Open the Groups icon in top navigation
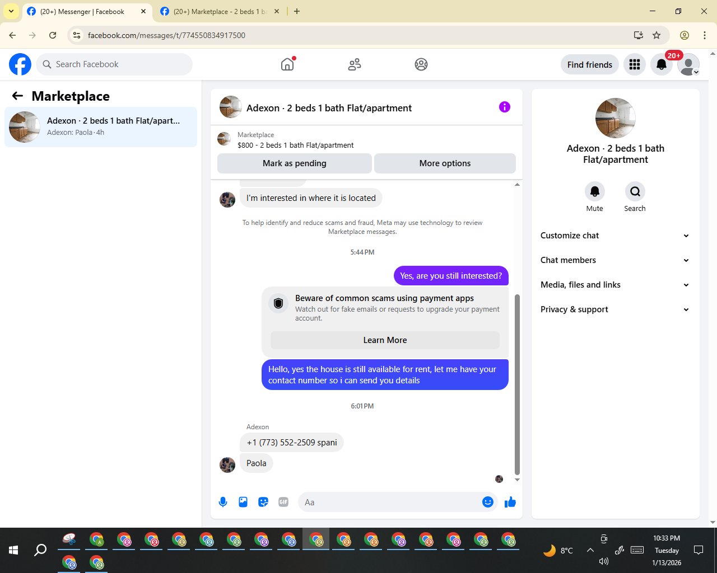The height and width of the screenshot is (573, 717). tap(421, 64)
